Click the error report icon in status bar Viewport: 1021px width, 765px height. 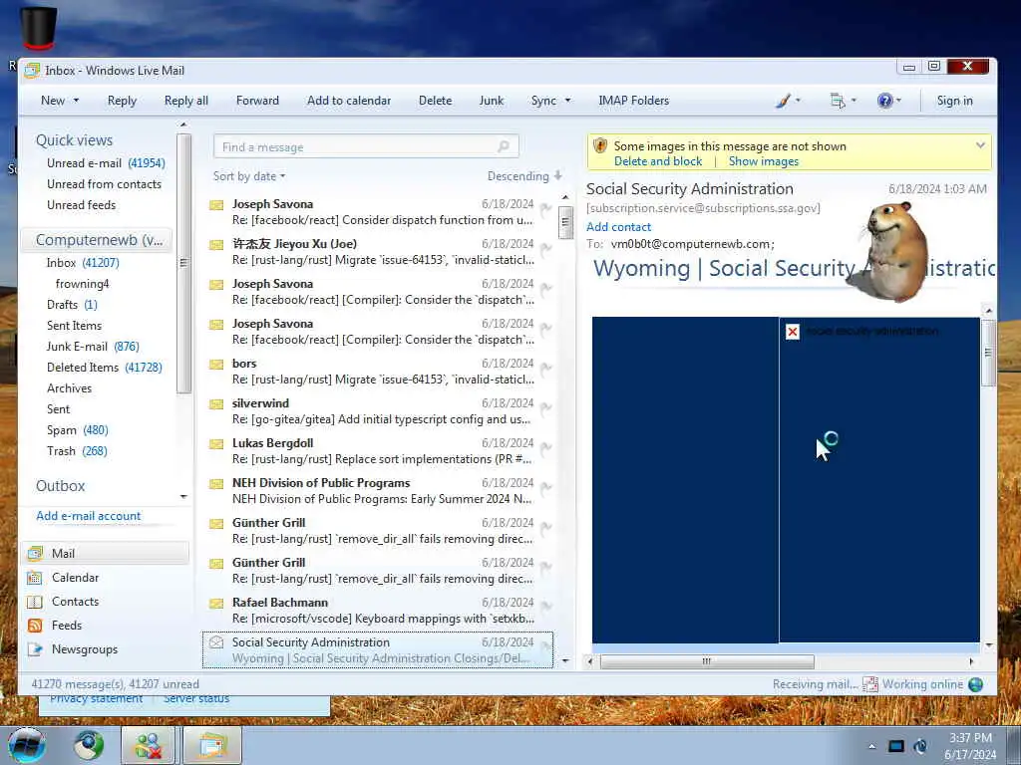pos(869,684)
